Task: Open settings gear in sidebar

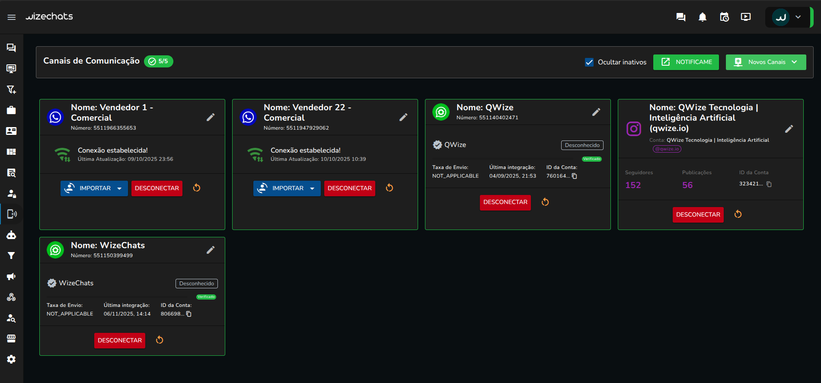Action: pyautogui.click(x=12, y=359)
